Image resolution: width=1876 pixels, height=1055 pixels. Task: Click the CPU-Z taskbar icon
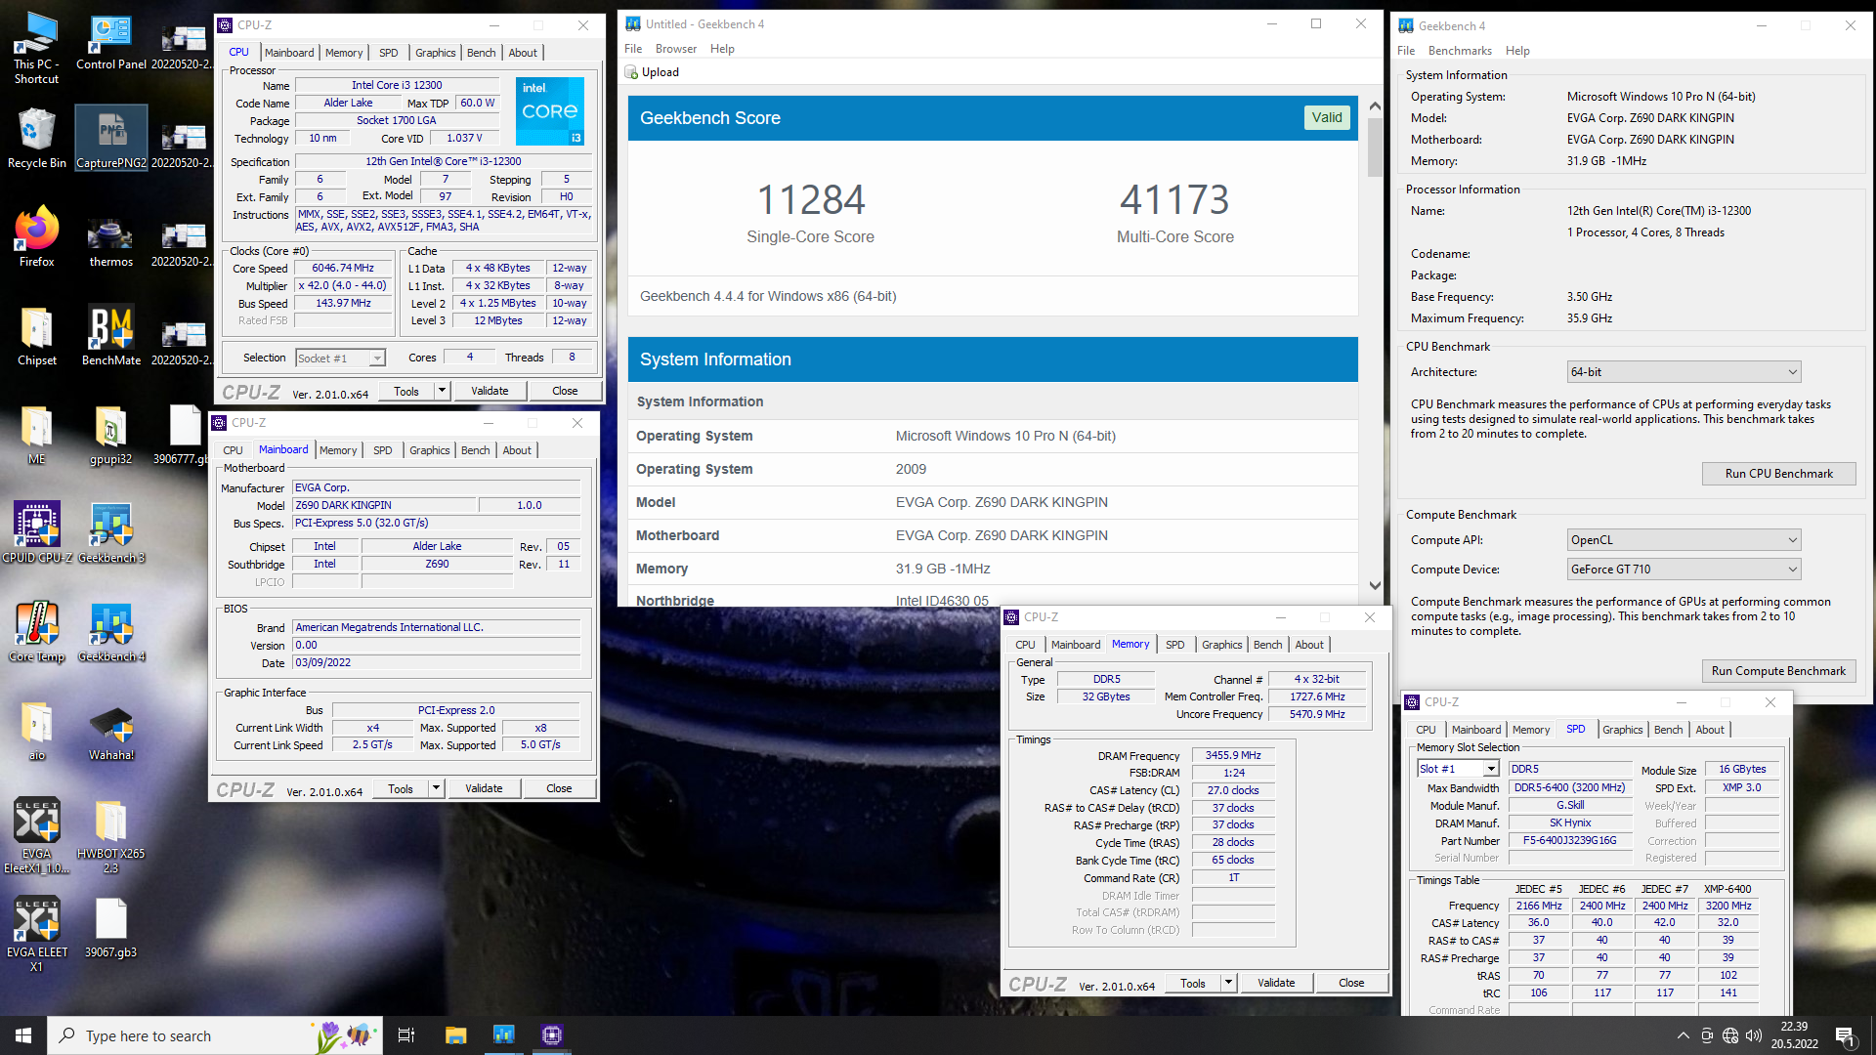[551, 1035]
